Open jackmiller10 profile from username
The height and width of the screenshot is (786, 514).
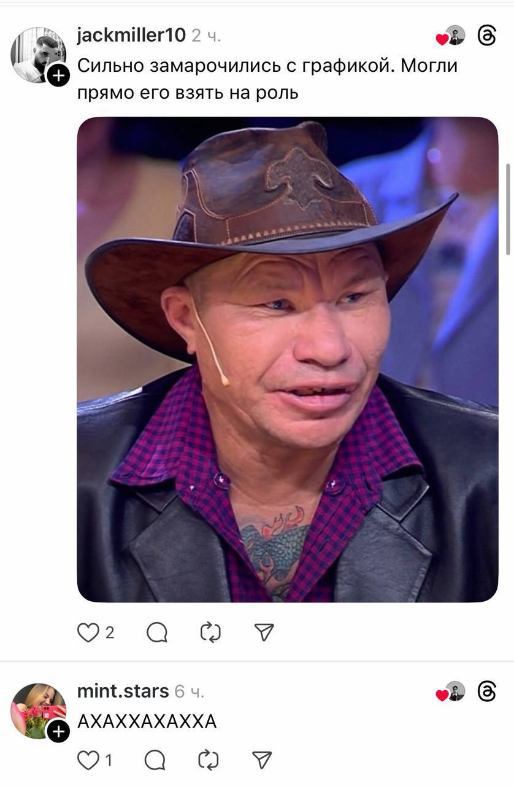131,36
